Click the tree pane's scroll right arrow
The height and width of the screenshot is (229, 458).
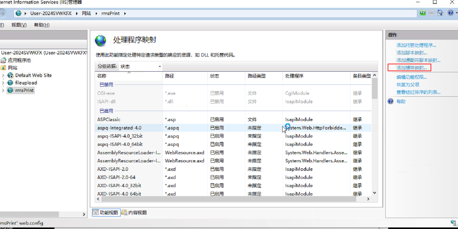84,215
